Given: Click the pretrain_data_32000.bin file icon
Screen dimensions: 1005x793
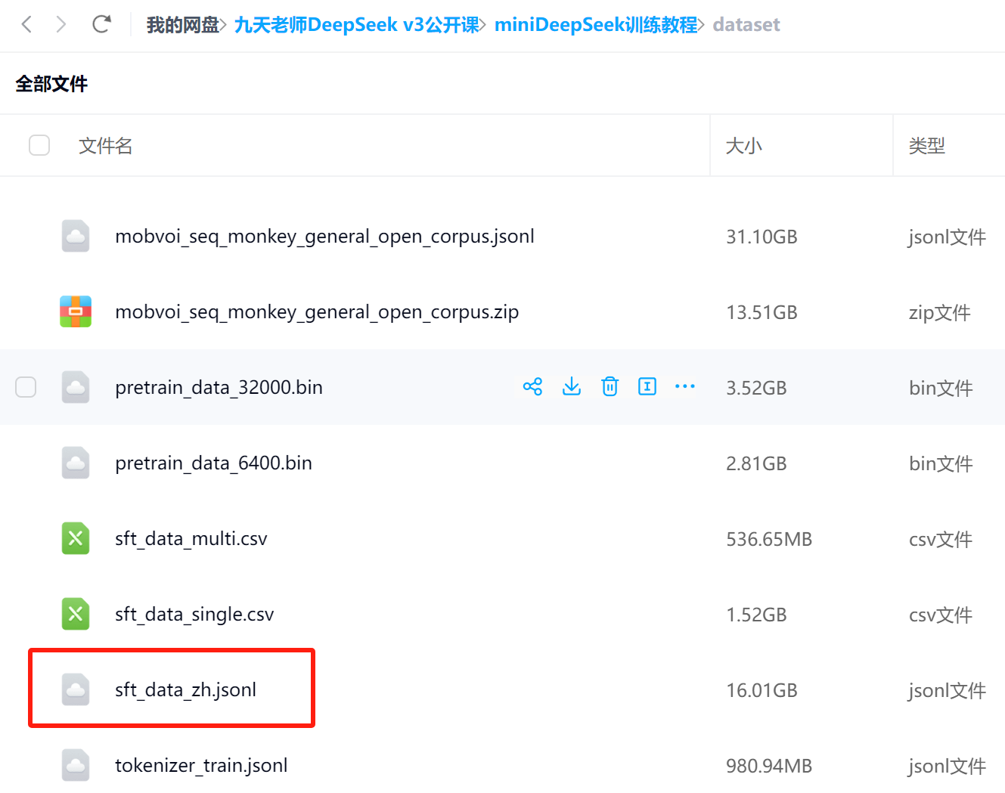Looking at the screenshot, I should 76,387.
